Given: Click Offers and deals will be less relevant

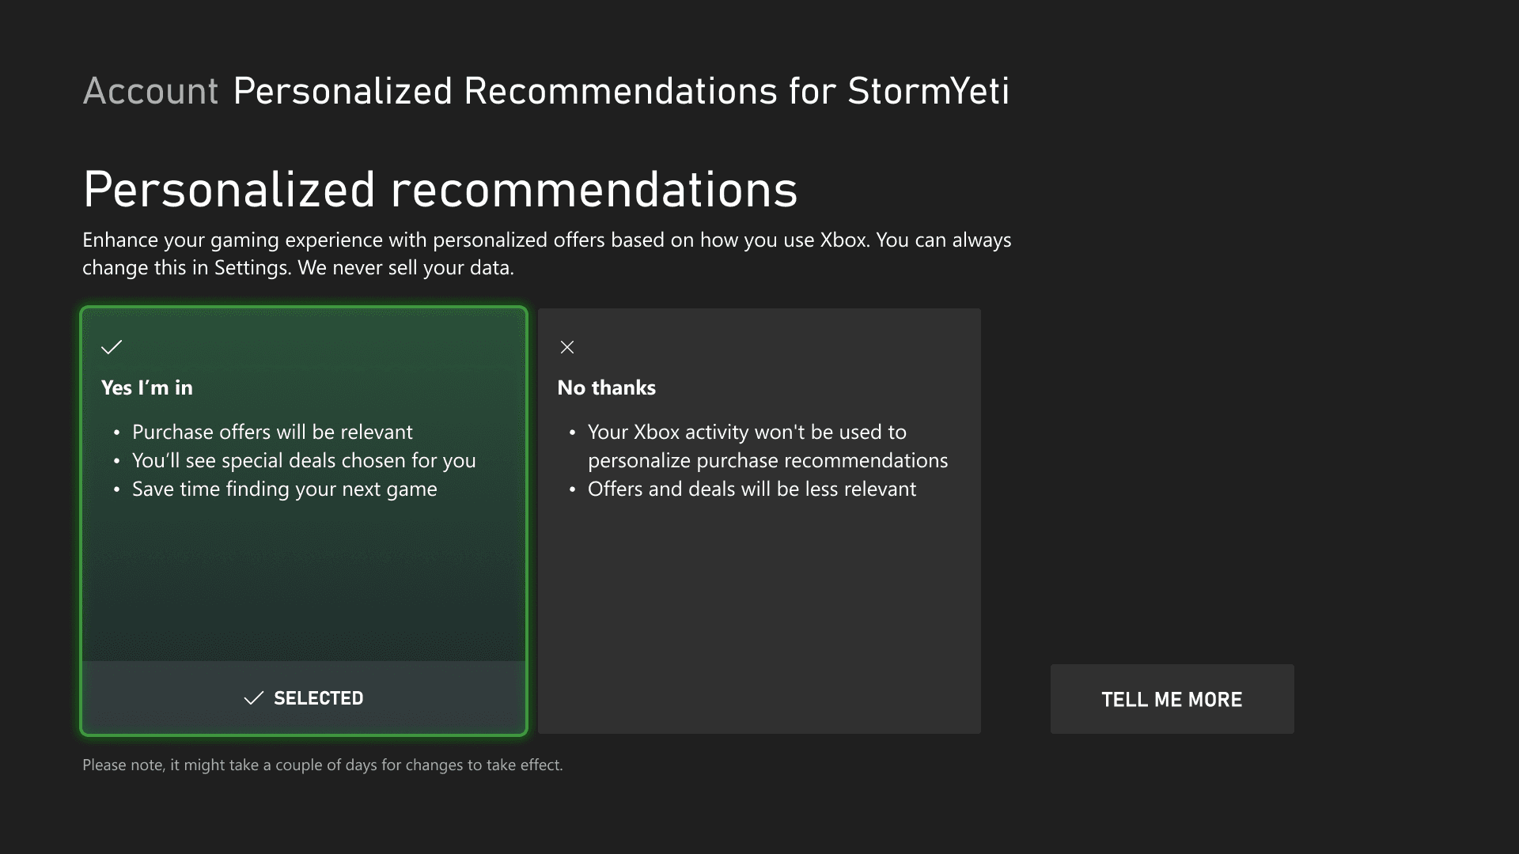Looking at the screenshot, I should coord(752,489).
